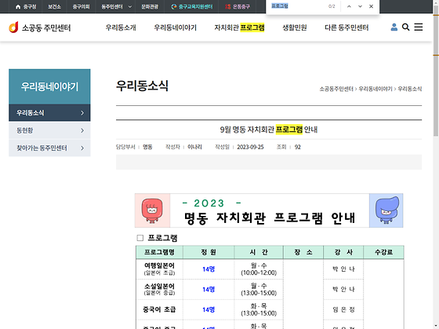Jump to previous find result arrow
Viewport: 439px width, 329px height.
tap(349, 6)
